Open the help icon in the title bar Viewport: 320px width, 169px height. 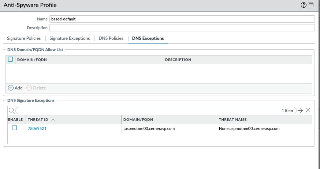point(303,5)
